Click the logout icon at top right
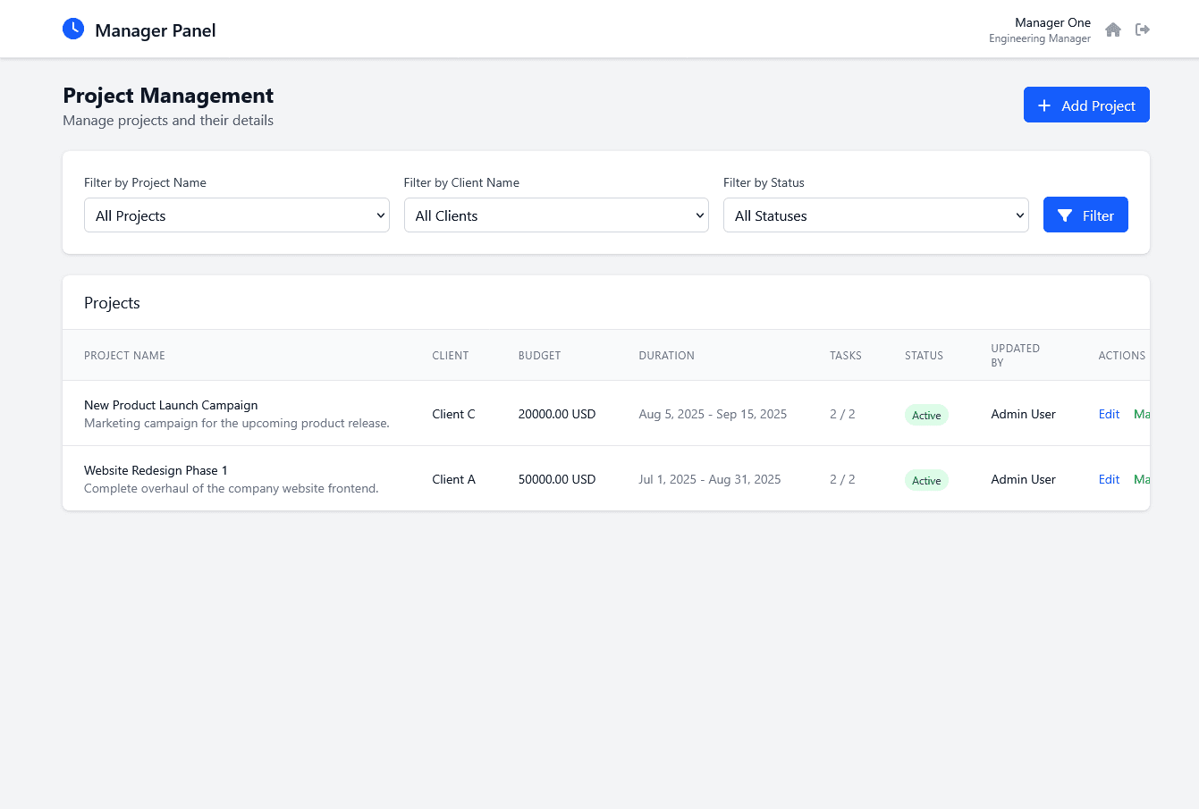 (x=1143, y=29)
